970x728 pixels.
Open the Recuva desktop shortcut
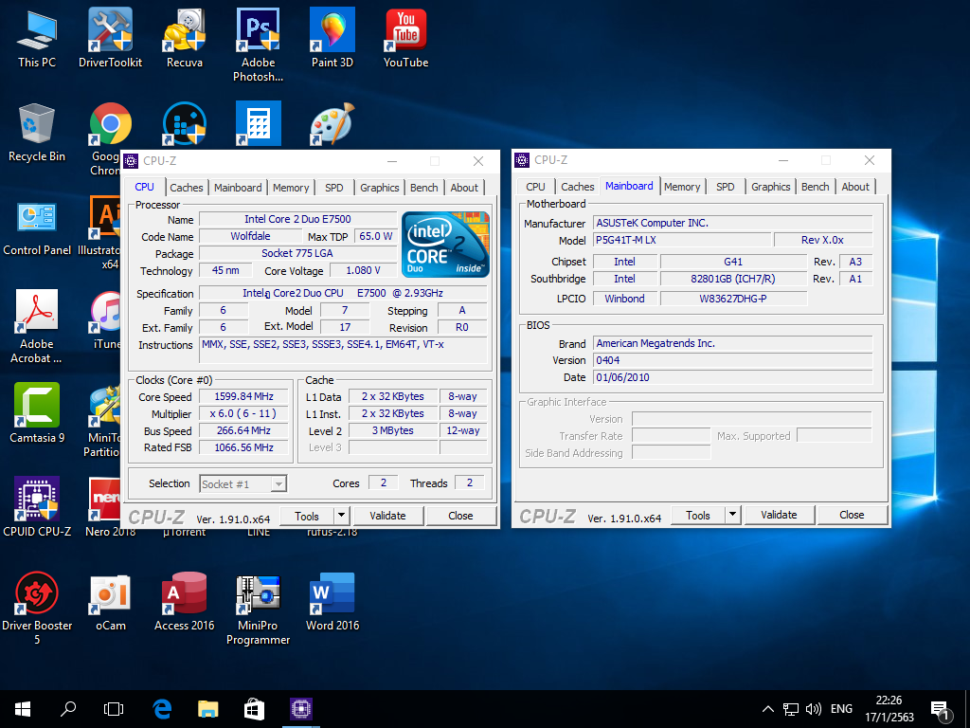click(185, 38)
